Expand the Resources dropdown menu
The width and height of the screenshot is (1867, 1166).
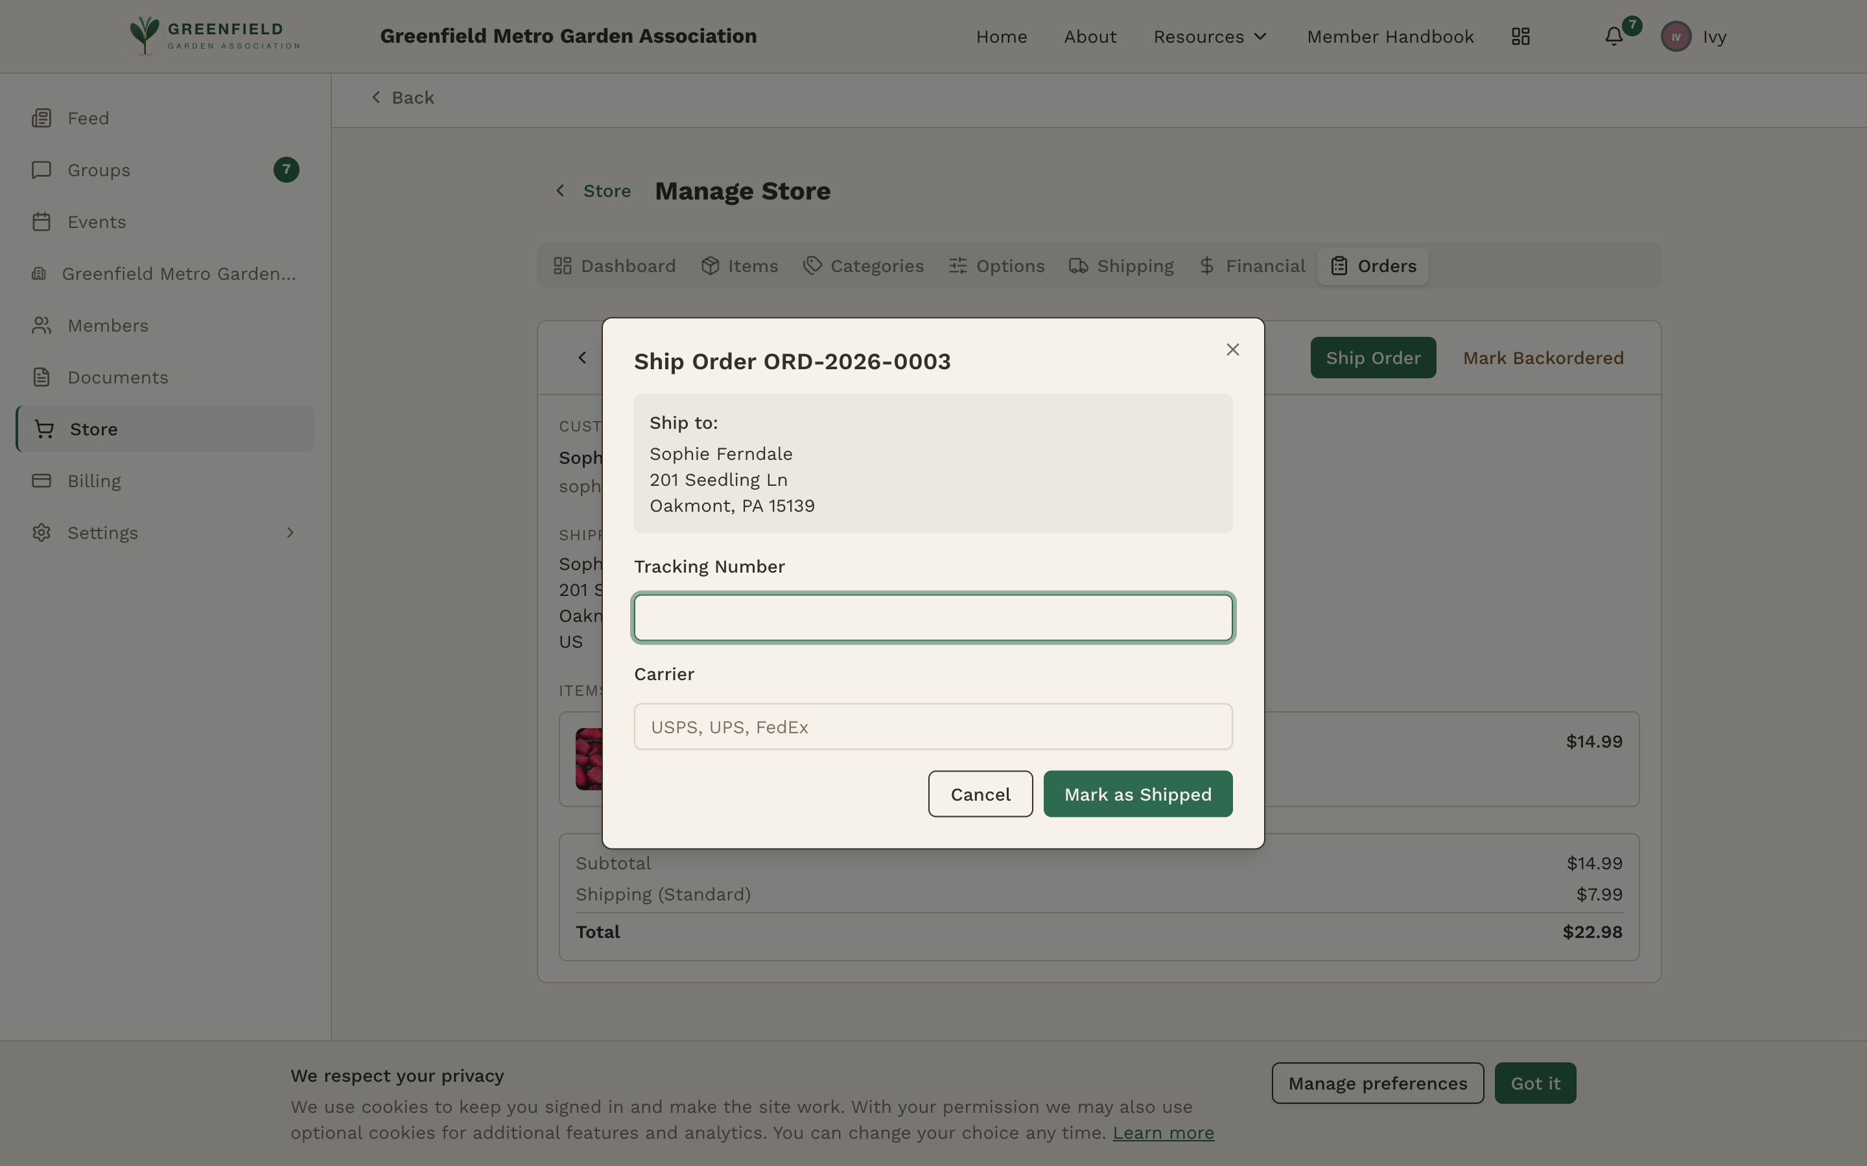(1210, 36)
